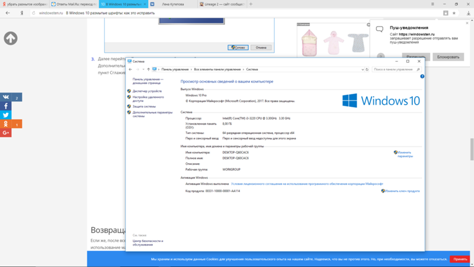The width and height of the screenshot is (474, 267).
Task: Select Панель управления breadcrumb
Action: 175,69
